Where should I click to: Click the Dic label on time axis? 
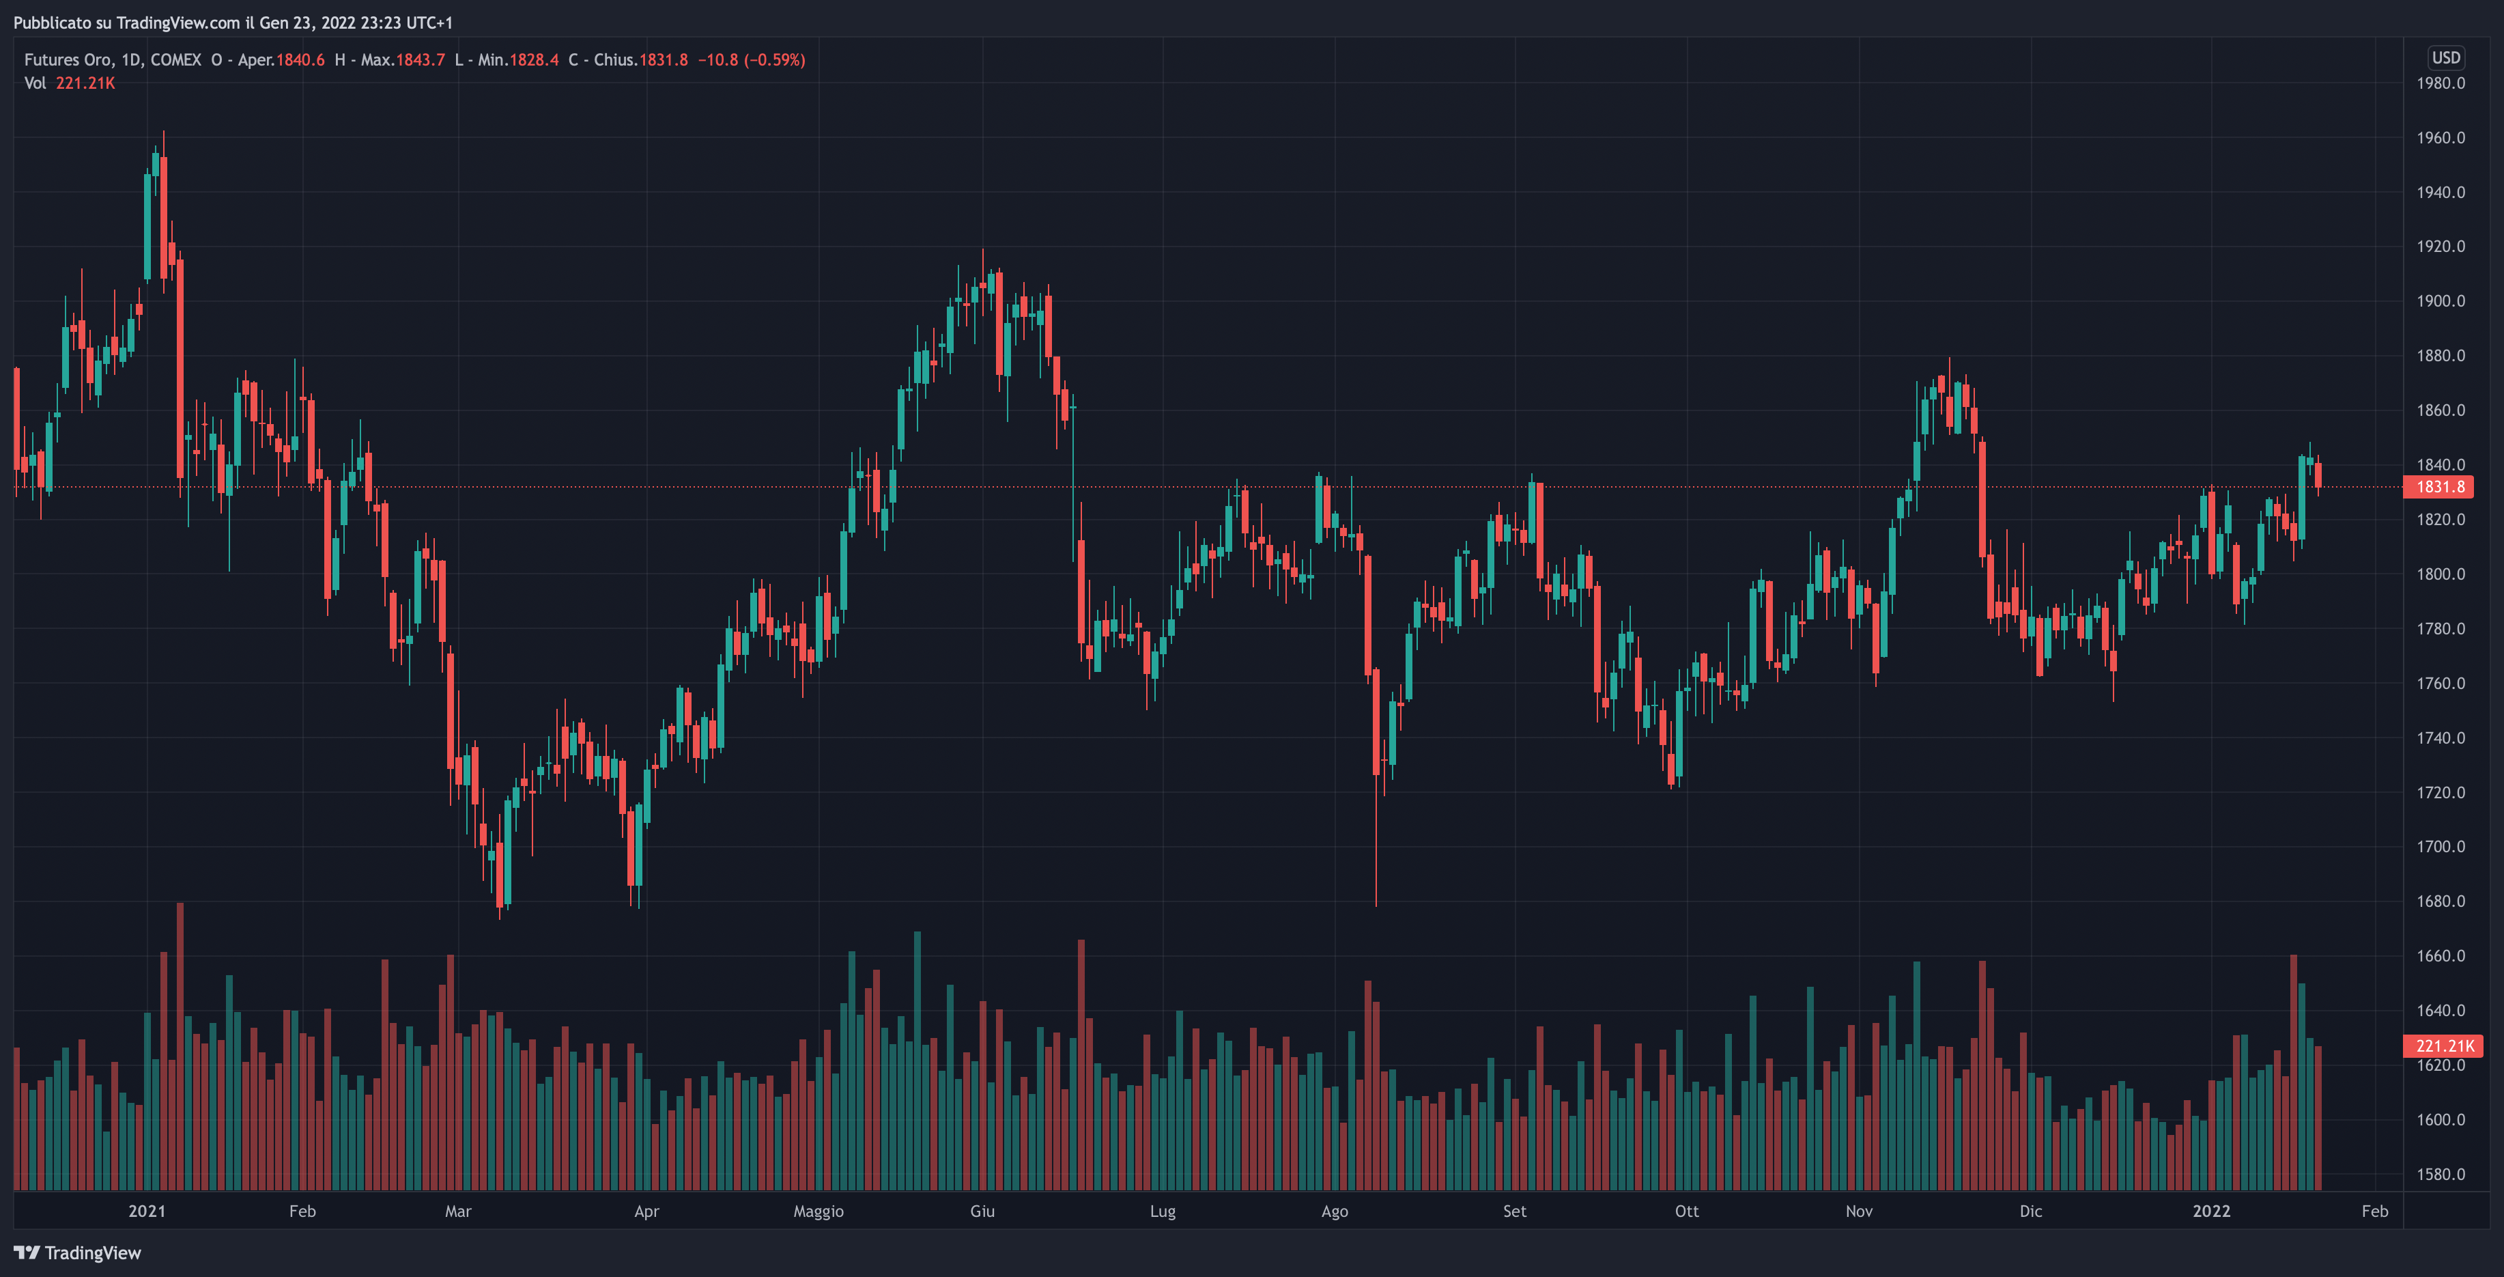click(x=2031, y=1211)
